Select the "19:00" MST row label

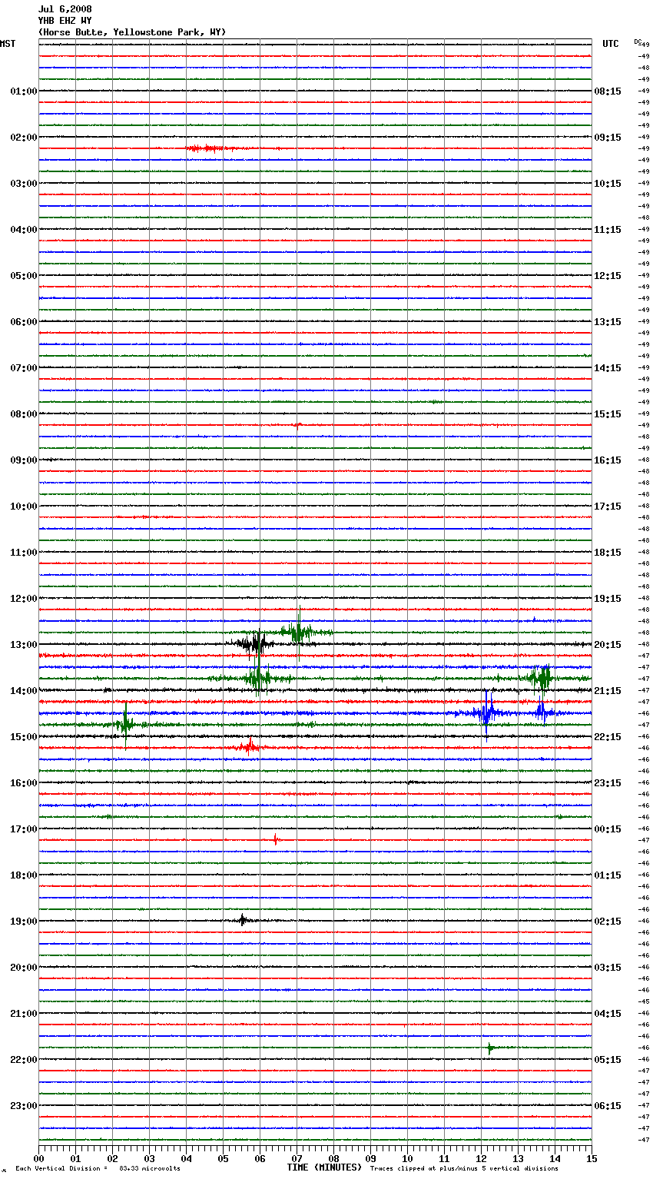[24, 922]
